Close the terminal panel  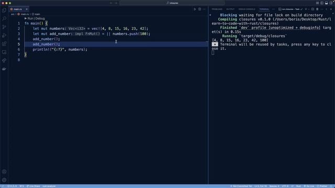point(331,9)
